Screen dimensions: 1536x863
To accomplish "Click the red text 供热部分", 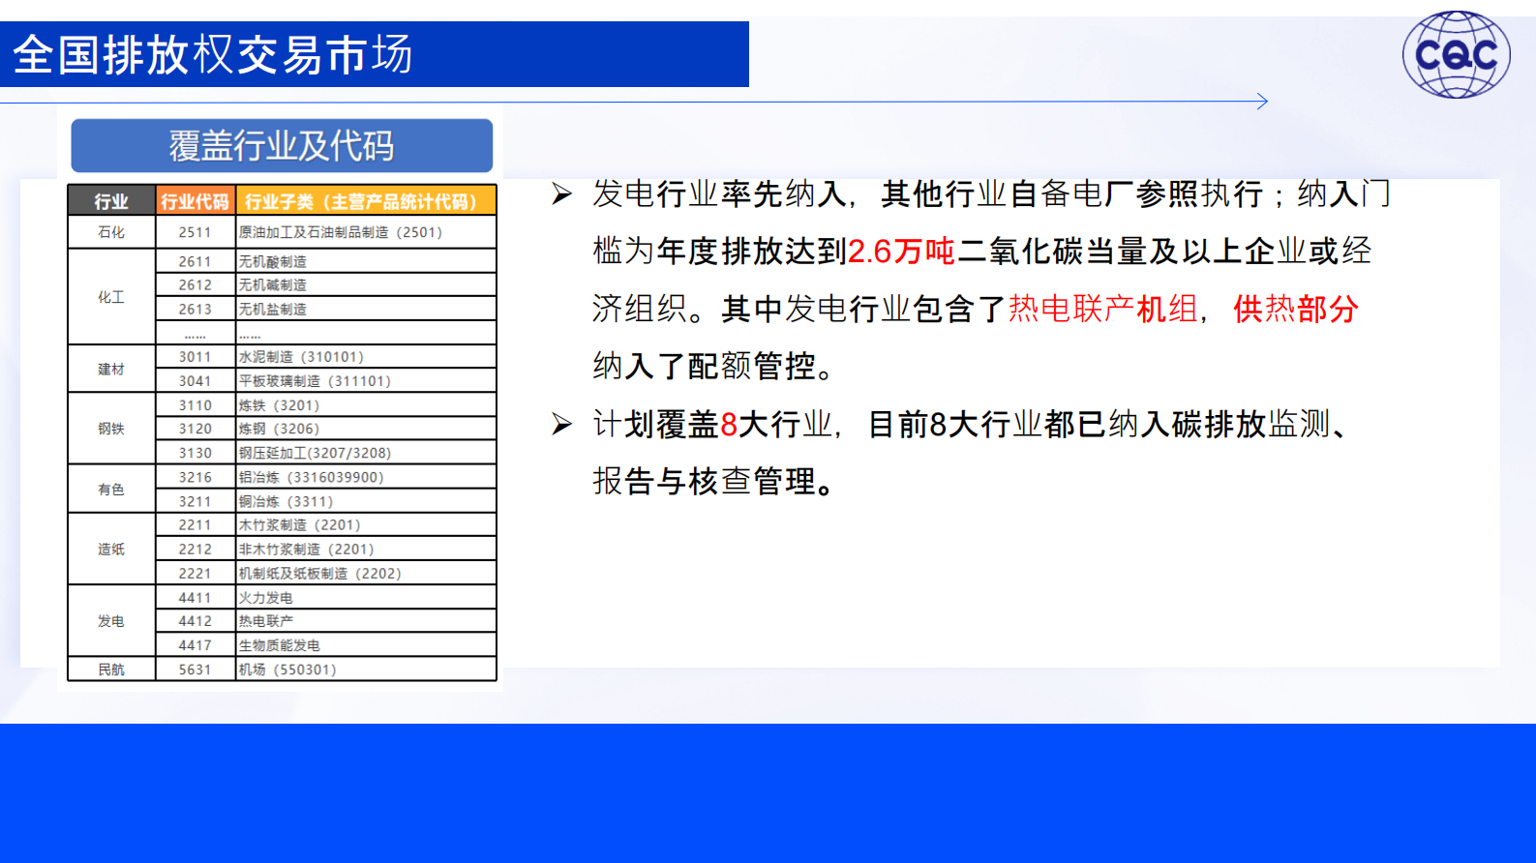I will click(1296, 309).
